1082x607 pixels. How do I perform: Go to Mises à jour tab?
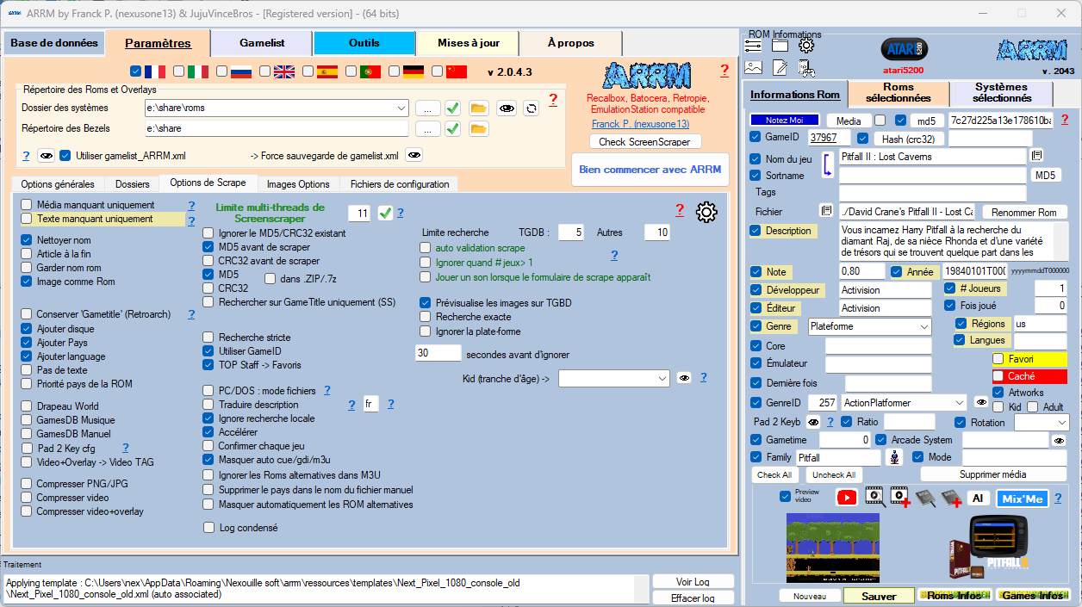pyautogui.click(x=466, y=43)
